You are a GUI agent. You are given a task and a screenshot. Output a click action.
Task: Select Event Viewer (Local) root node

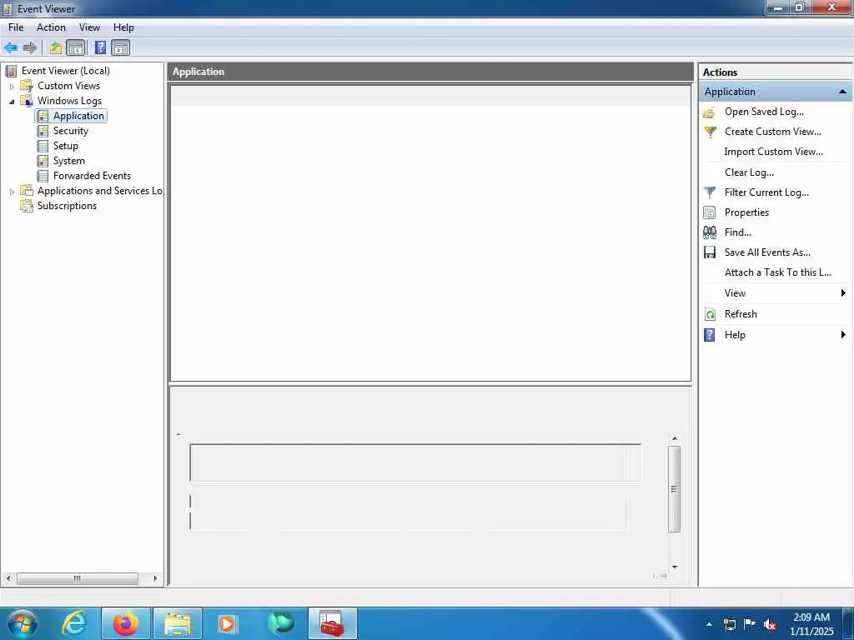(65, 71)
